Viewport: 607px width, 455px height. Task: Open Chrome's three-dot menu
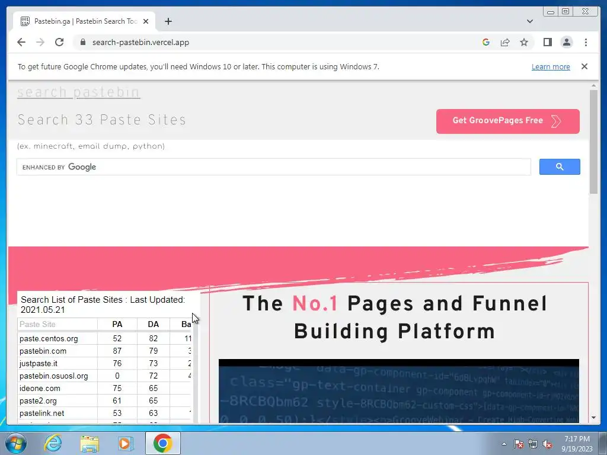pos(586,42)
